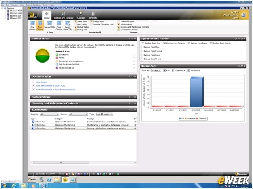This screenshot has height=189, width=253.
Task: Click the Full blue legend swatch
Action: coord(180,119)
